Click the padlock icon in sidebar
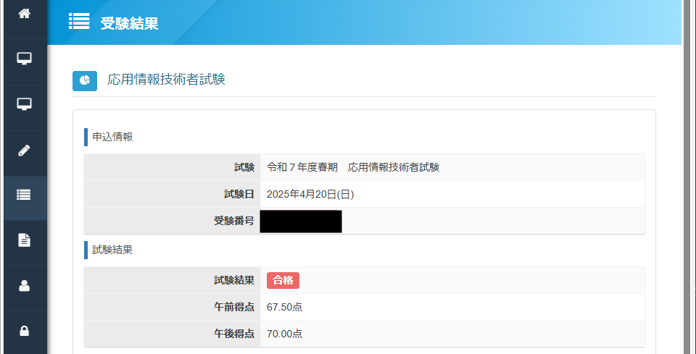 [x=24, y=331]
